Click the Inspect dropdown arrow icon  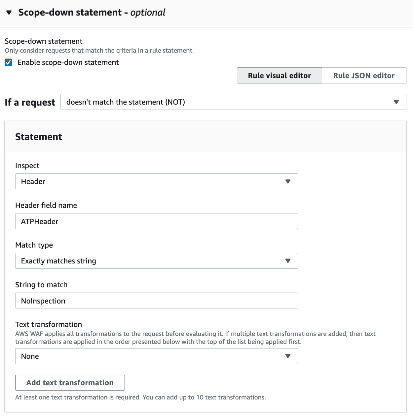click(288, 181)
